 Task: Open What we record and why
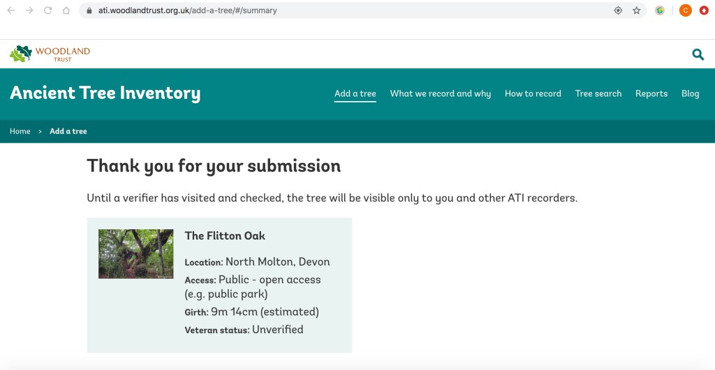pos(440,93)
